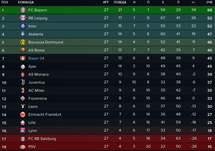Click the Eintracht Frankfurt badge icon

click(23, 115)
